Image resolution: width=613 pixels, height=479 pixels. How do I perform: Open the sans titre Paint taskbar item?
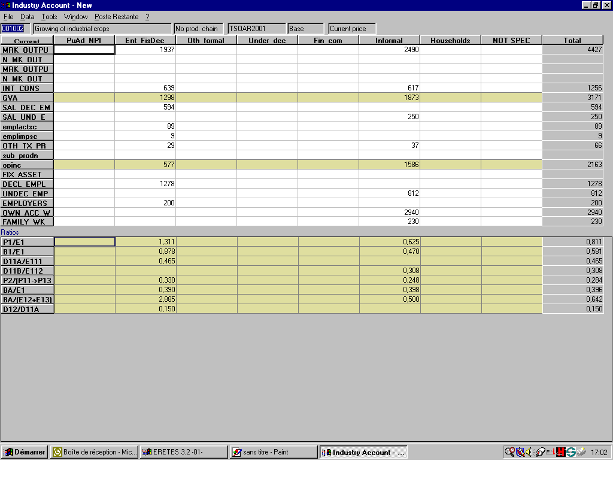coord(273,453)
